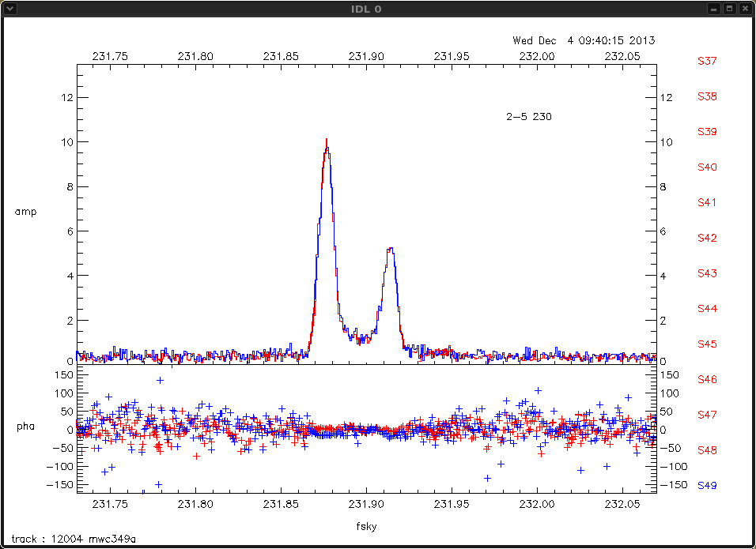Screen dimensions: 756x549
Task: Choose the S41 label in the list
Action: point(706,203)
